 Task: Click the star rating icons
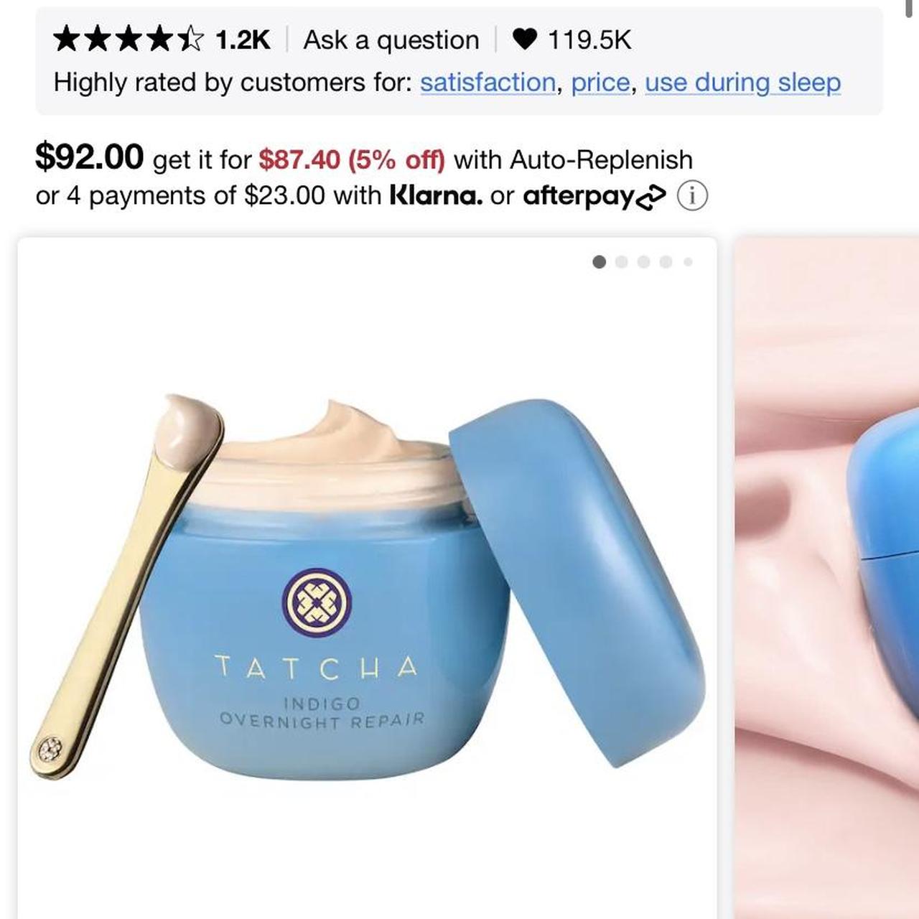click(x=129, y=39)
